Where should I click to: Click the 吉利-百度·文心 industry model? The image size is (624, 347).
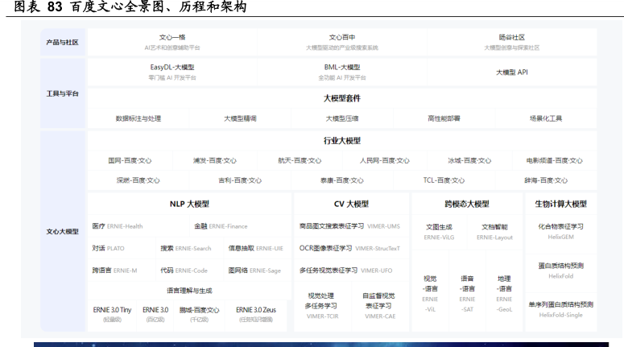coord(241,180)
